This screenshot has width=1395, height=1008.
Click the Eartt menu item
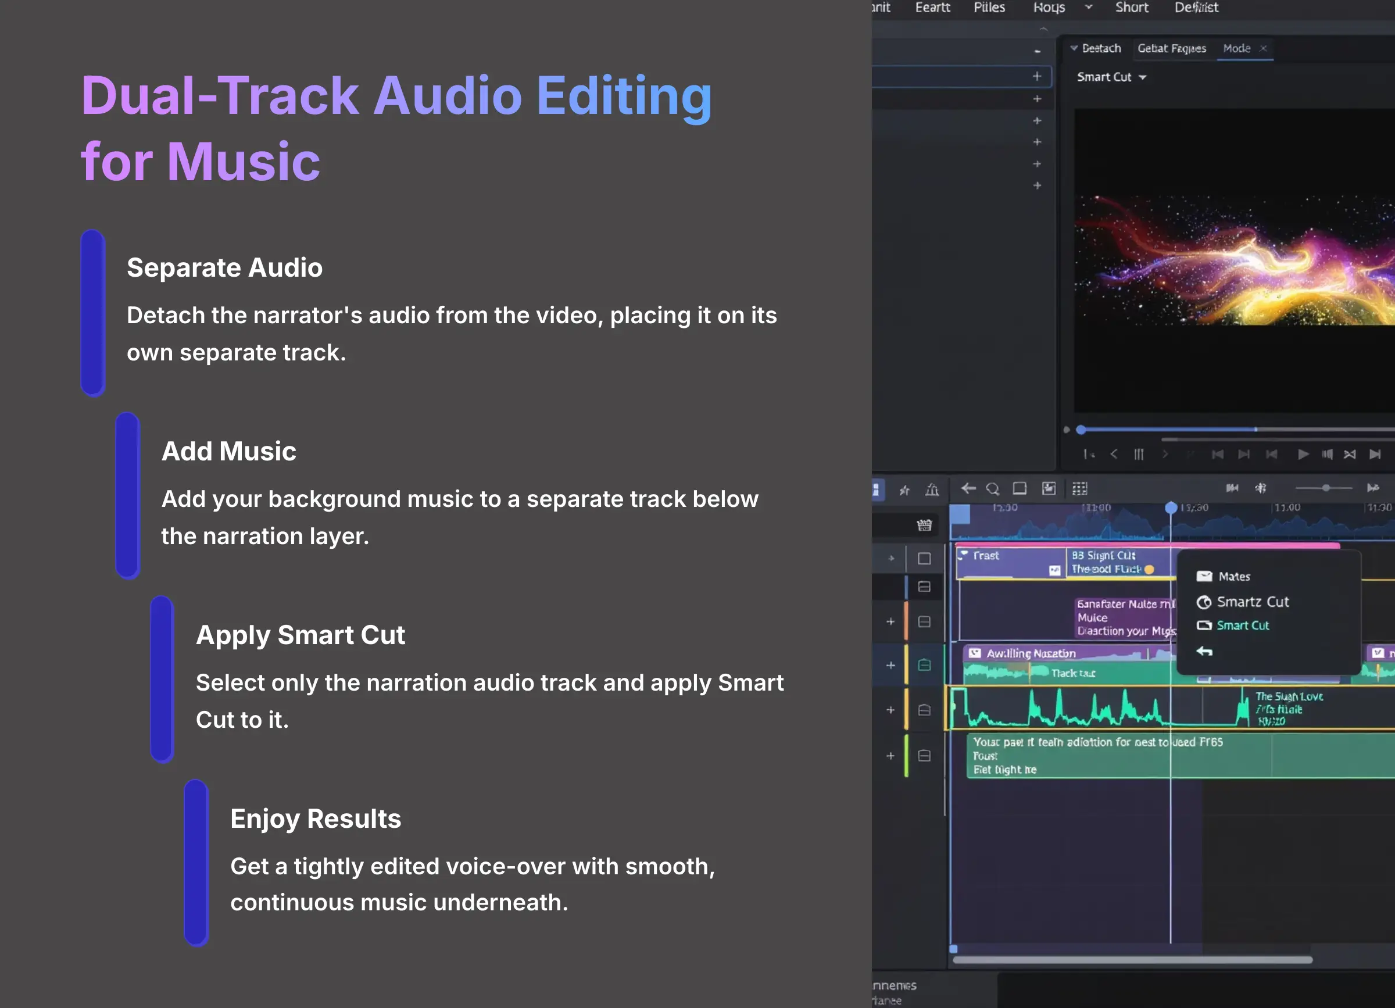932,8
